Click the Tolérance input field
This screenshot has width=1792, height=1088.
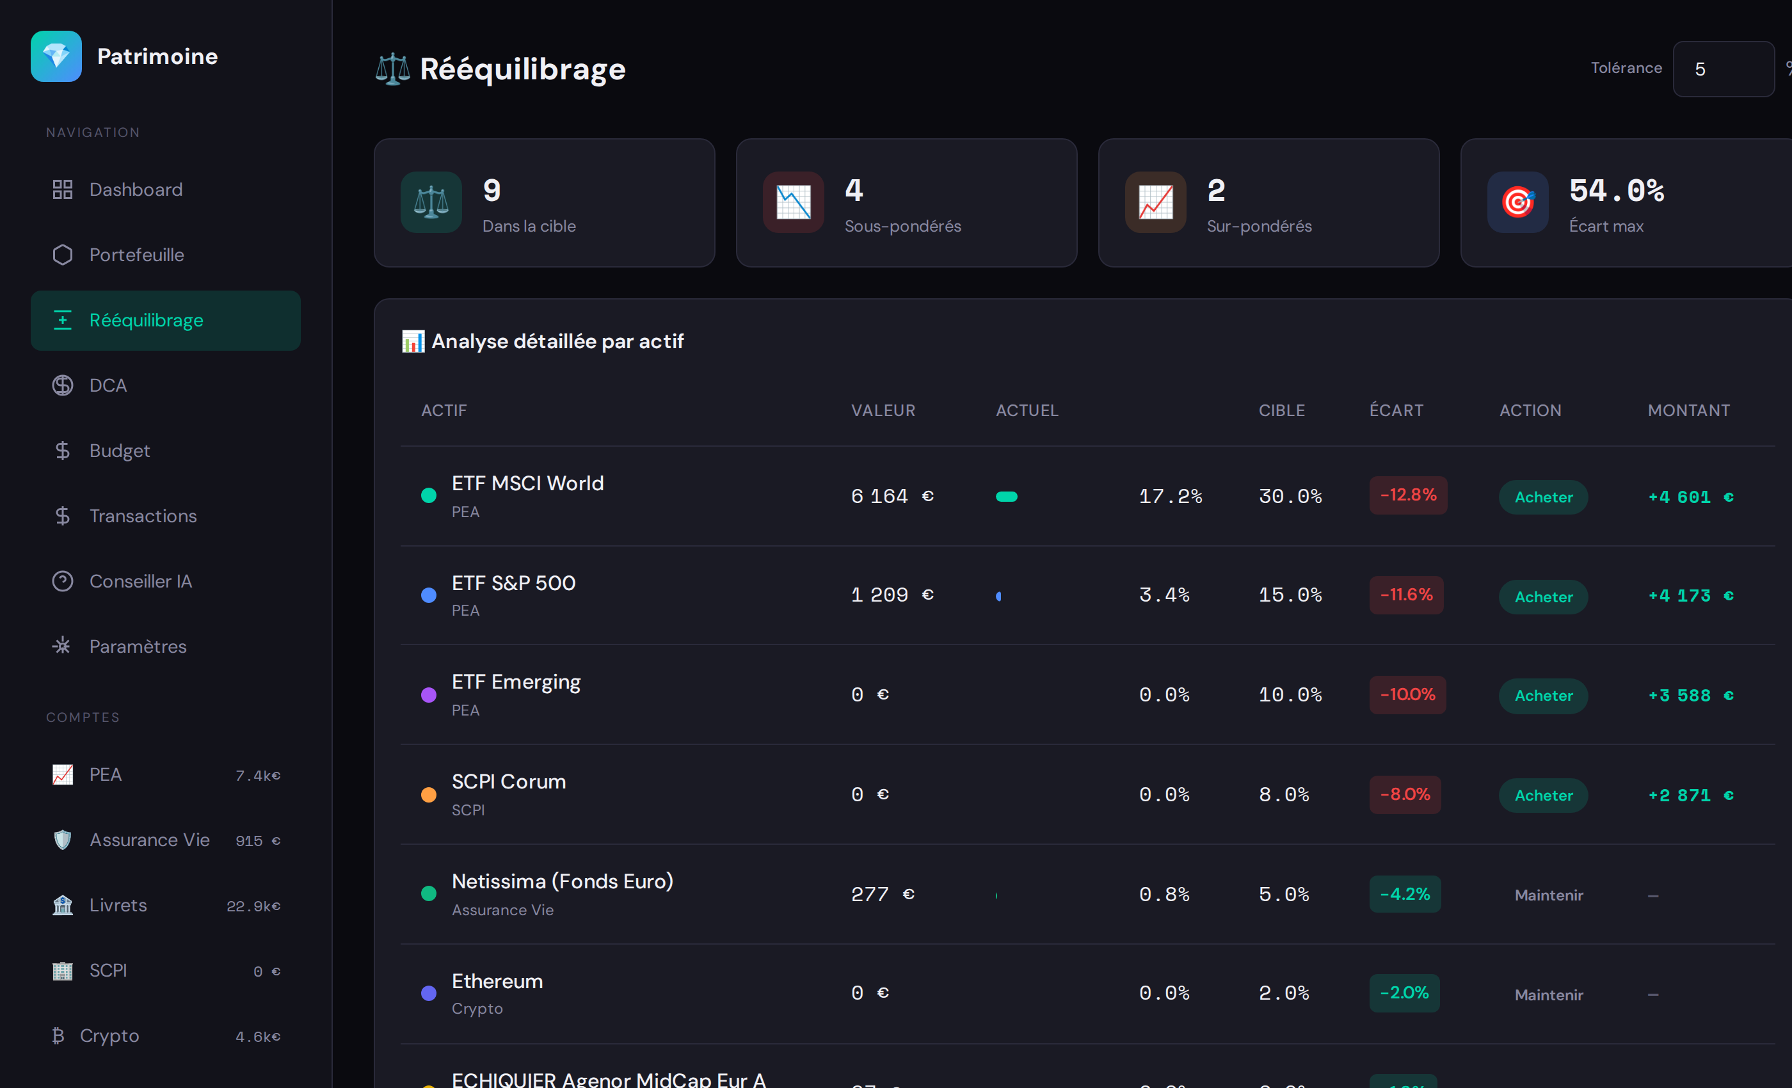coord(1722,69)
